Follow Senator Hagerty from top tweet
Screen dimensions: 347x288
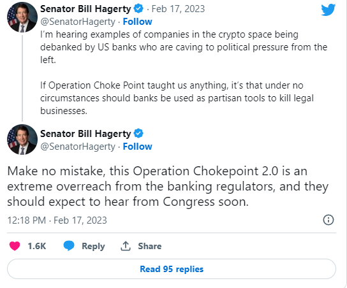(x=137, y=22)
